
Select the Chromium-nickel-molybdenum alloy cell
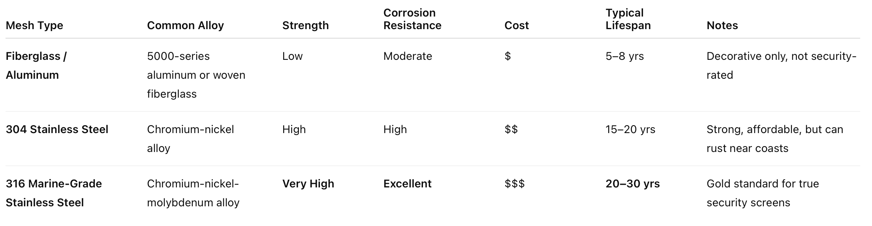193,193
